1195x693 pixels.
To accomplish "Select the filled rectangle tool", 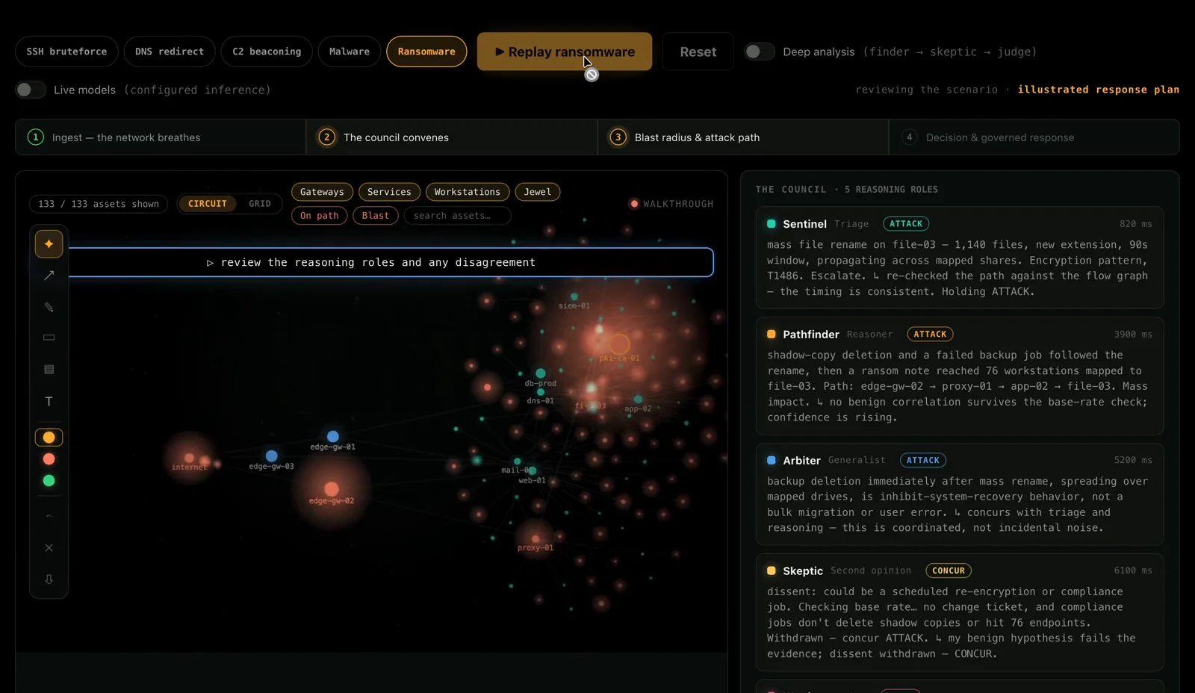I will coord(49,370).
